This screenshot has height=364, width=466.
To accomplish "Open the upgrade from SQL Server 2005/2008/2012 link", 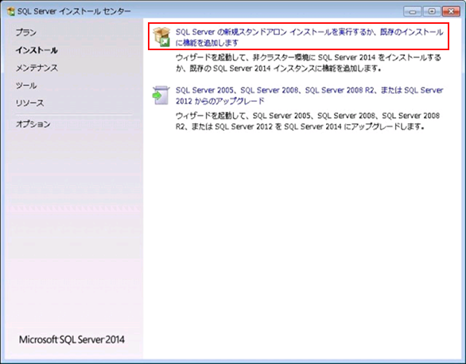I will [309, 96].
